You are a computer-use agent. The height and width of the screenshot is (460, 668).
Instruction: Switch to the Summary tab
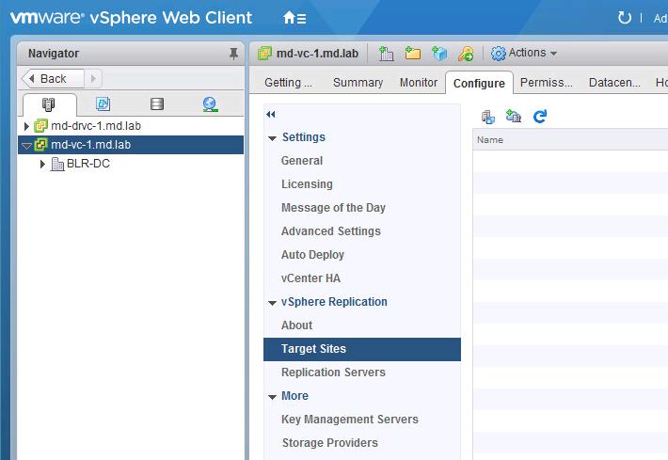(358, 83)
